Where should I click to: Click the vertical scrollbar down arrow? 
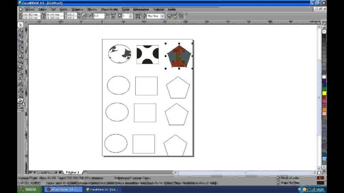click(x=319, y=168)
